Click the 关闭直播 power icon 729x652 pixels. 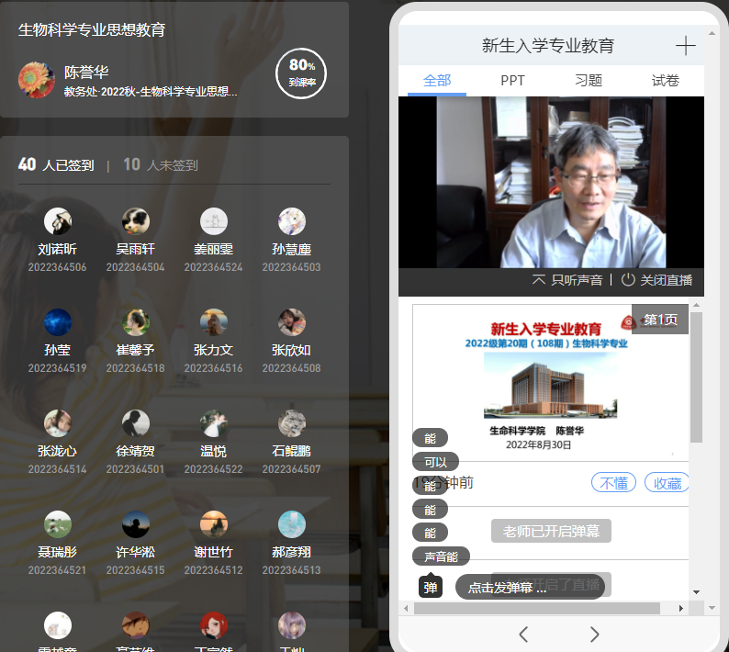pyautogui.click(x=628, y=279)
